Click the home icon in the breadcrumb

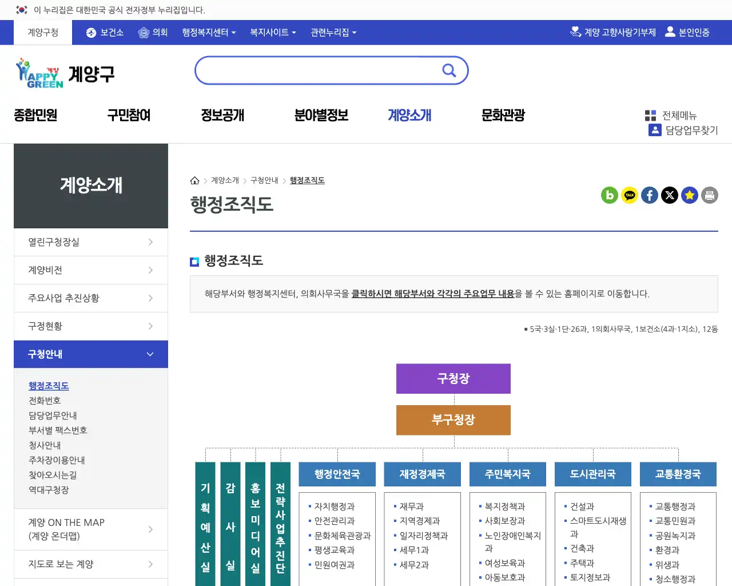(194, 180)
